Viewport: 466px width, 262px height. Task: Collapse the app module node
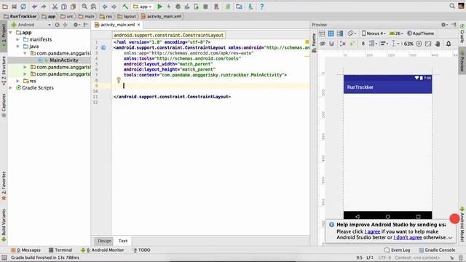click(11, 32)
